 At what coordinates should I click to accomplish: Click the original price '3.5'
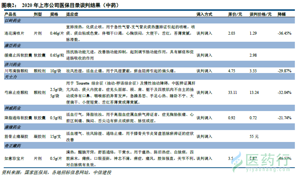[x=231, y=158]
